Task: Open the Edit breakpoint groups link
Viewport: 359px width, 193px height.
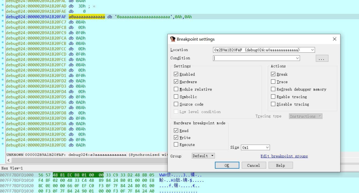Action: click(x=284, y=156)
